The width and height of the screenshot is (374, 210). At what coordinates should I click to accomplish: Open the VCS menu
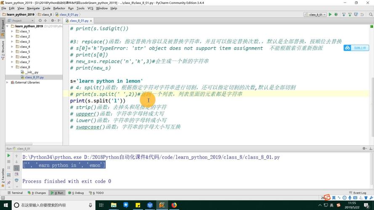pos(90,8)
